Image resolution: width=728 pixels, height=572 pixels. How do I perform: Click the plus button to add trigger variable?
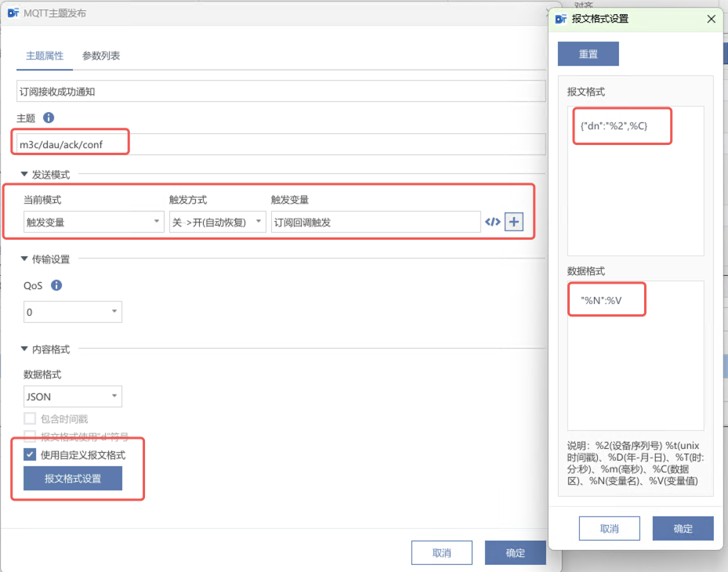click(x=514, y=222)
